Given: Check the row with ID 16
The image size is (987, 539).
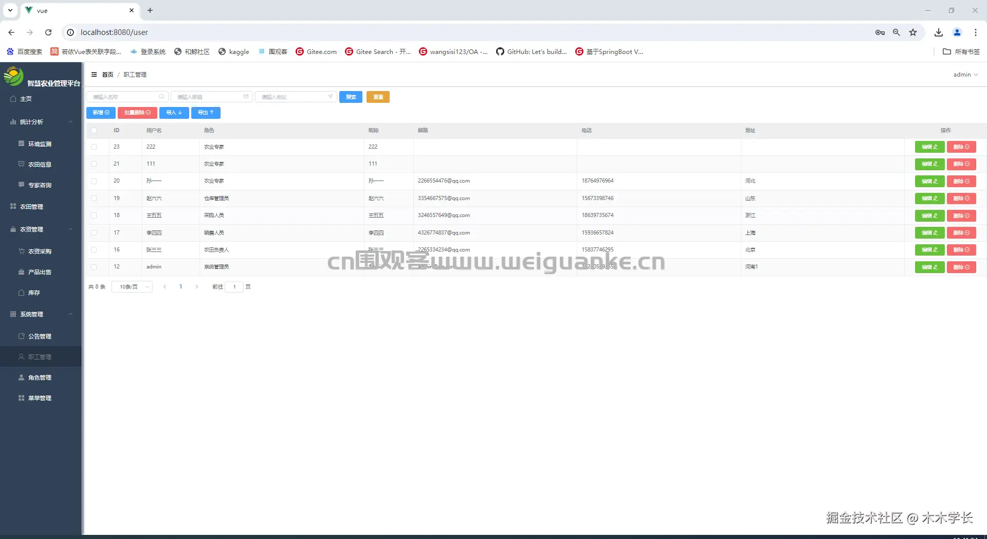Looking at the screenshot, I should coord(94,250).
